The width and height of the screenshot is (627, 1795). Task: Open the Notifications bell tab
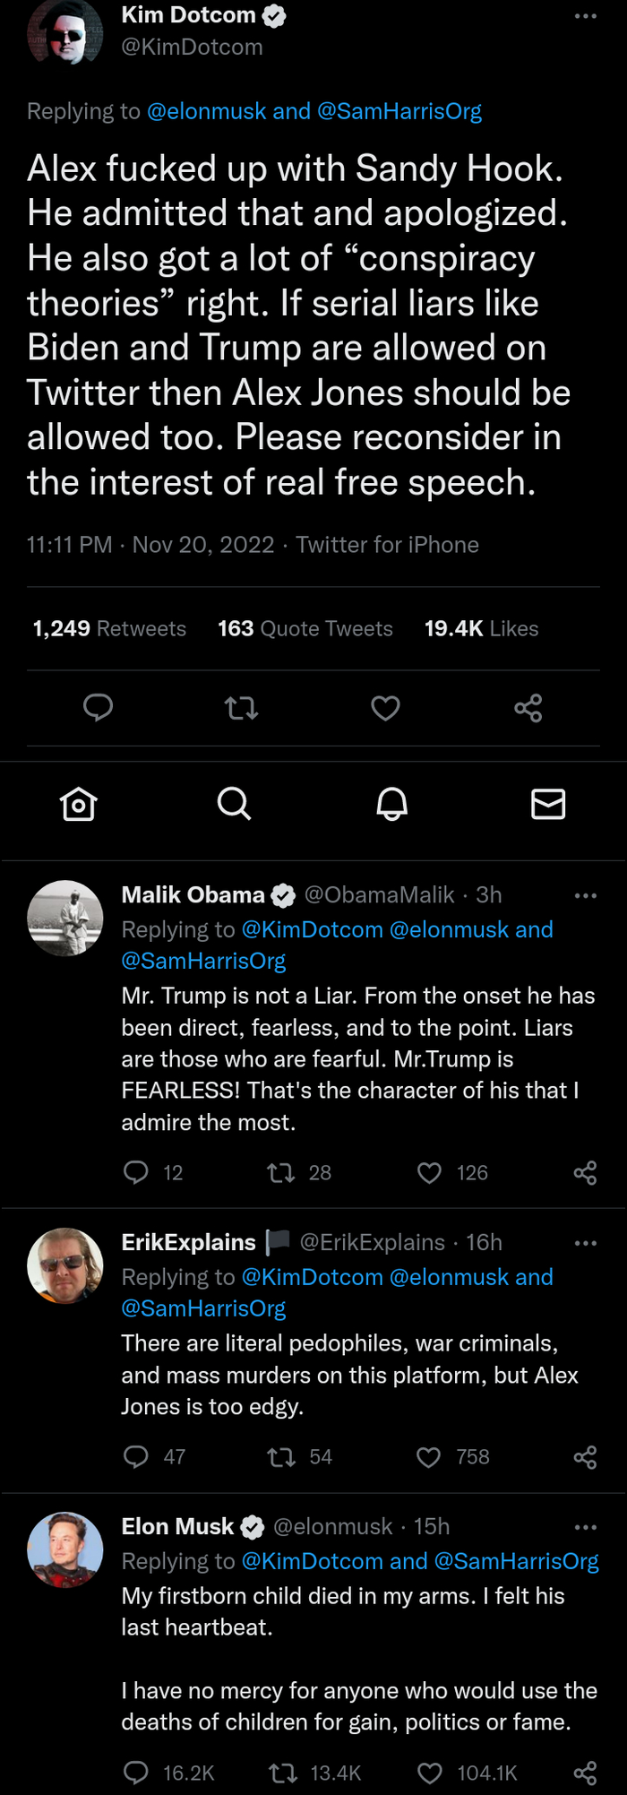[x=391, y=804]
